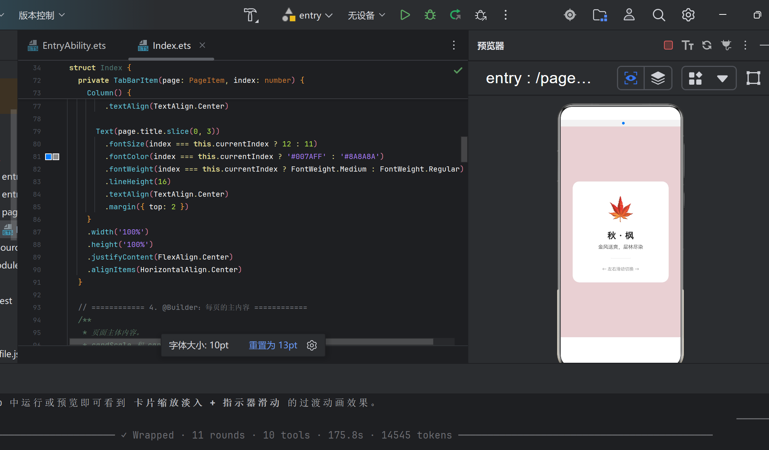Click the hot reload refresh icon
769x450 pixels.
pyautogui.click(x=455, y=15)
